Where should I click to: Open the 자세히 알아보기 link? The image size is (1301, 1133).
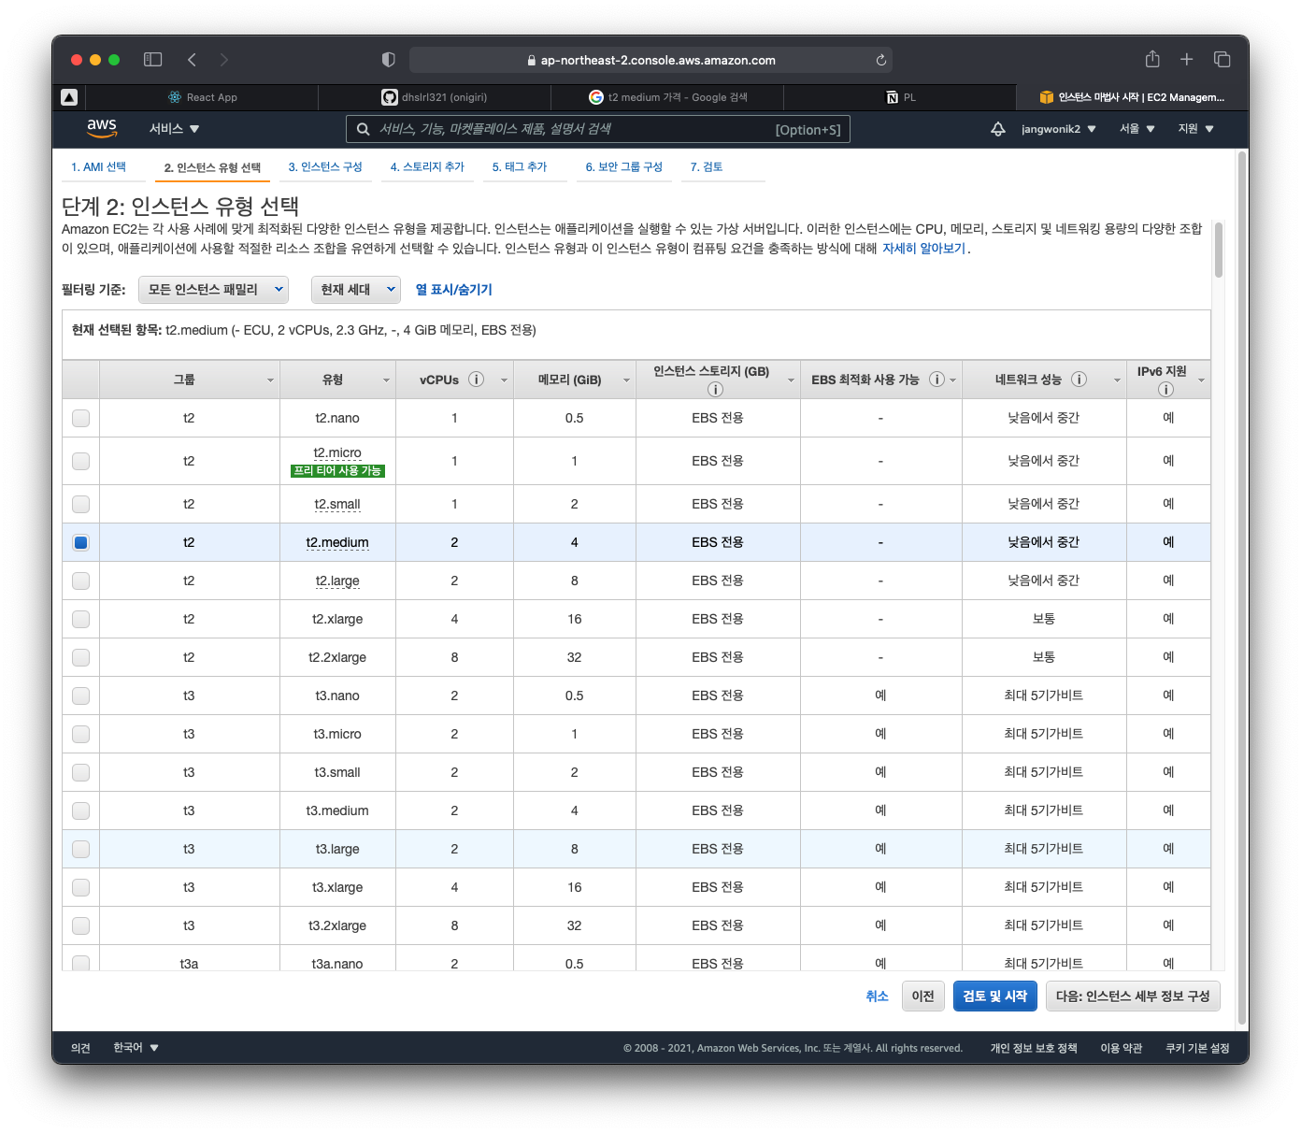(923, 249)
